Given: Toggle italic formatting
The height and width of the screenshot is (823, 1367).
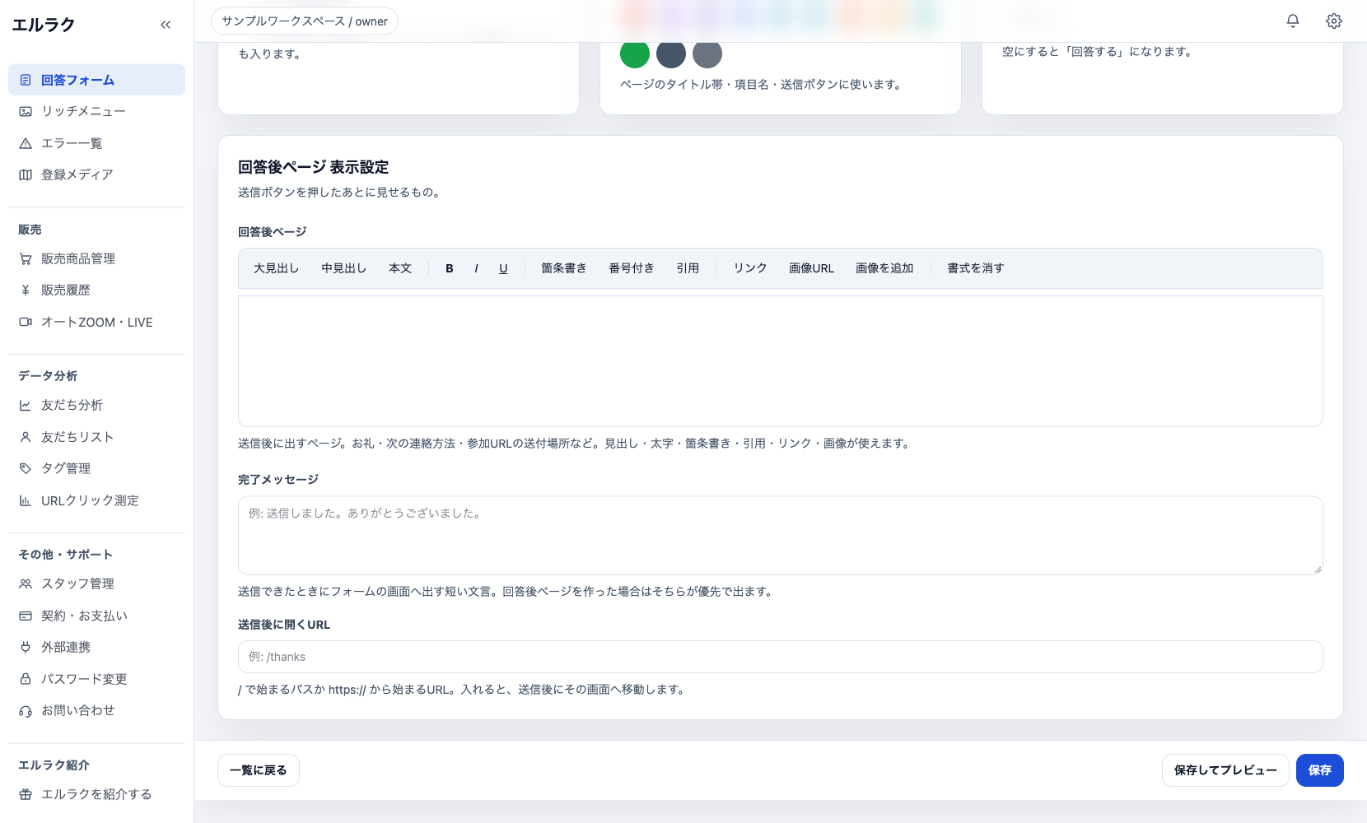Looking at the screenshot, I should coord(476,268).
